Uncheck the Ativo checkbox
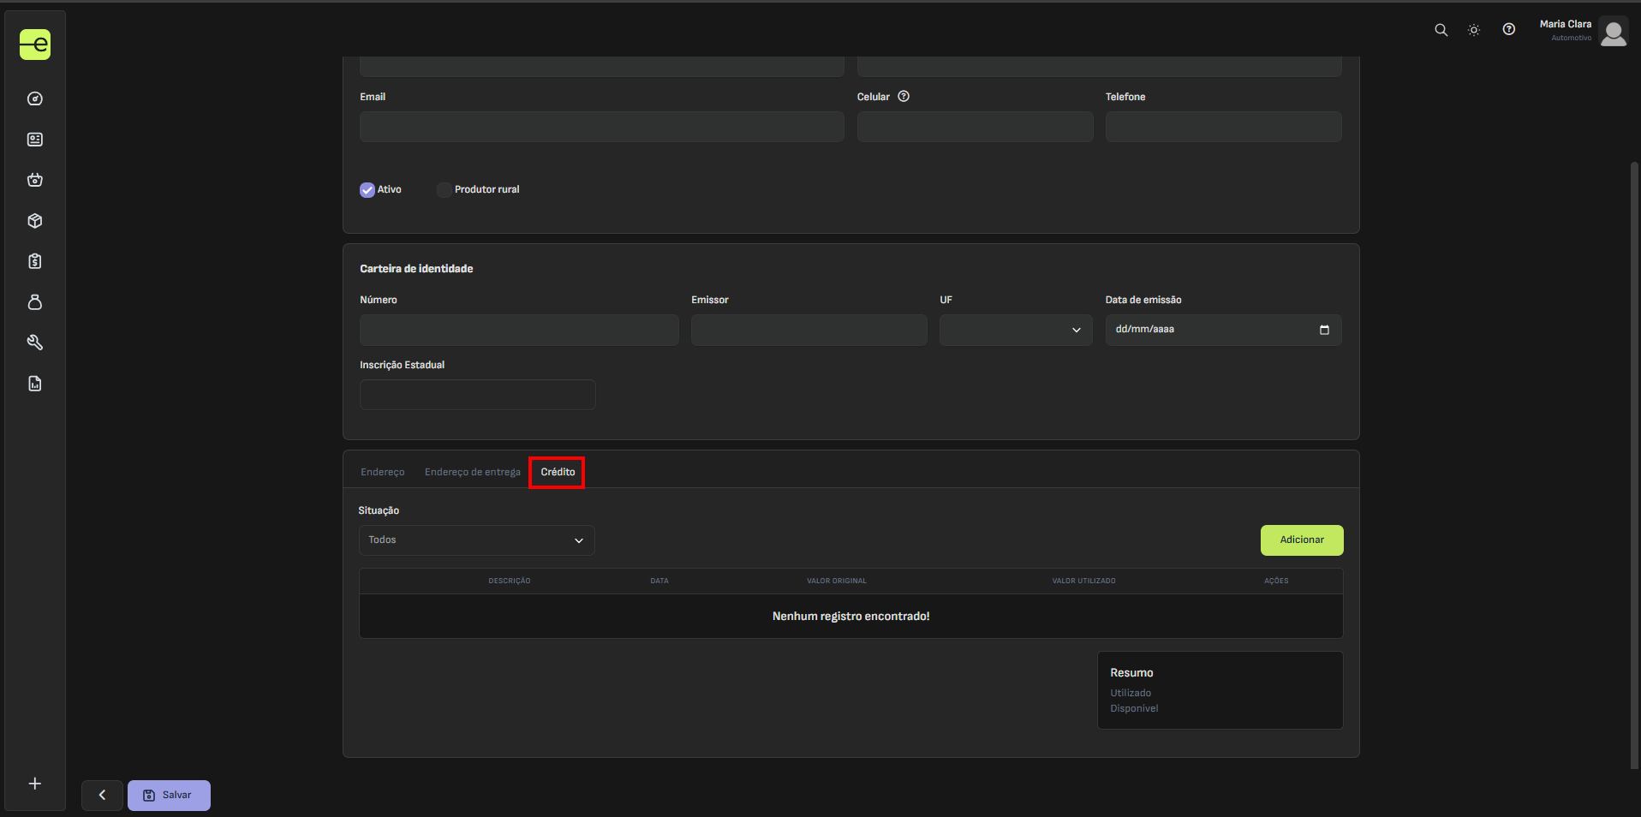The width and height of the screenshot is (1641, 817). pyautogui.click(x=367, y=190)
